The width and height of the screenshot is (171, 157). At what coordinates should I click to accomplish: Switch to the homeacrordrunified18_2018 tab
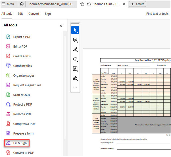(x=52, y=4)
